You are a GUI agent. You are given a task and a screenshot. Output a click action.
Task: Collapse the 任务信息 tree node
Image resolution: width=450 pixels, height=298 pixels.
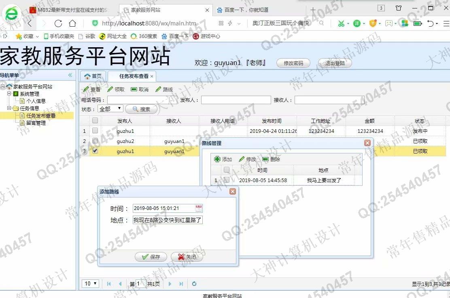click(9, 108)
